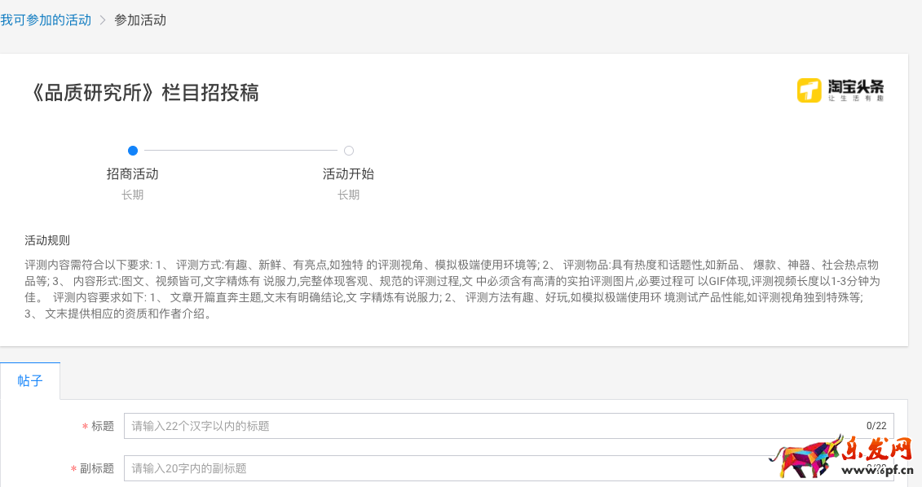This screenshot has height=487, width=922.
Task: Click the blue 招商活动 step dot
Action: (133, 151)
